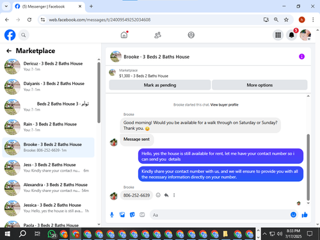Open Windows taskbar search

click(22, 234)
